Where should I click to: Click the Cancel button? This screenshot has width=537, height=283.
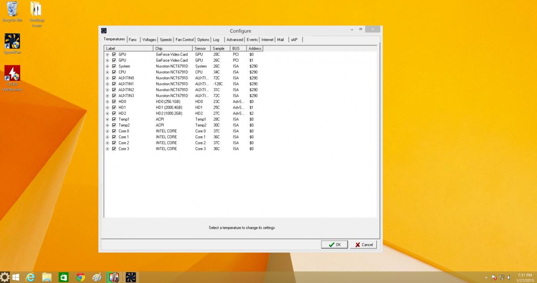point(363,245)
